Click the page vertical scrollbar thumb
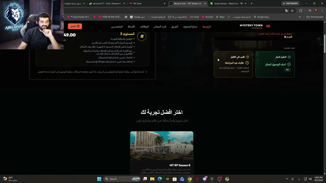326x183 pixels. tap(325, 43)
